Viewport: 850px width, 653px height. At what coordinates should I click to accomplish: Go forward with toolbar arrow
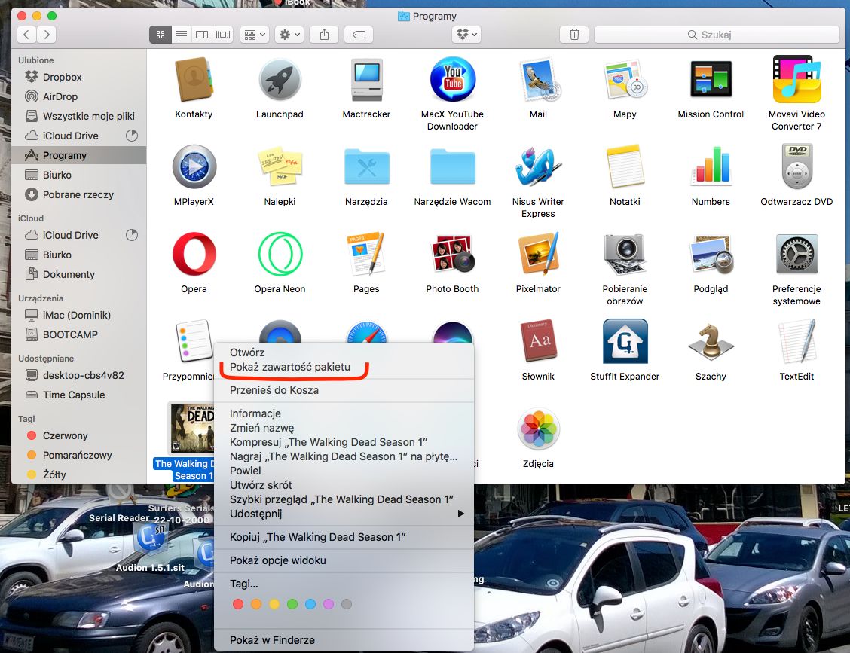[x=47, y=35]
